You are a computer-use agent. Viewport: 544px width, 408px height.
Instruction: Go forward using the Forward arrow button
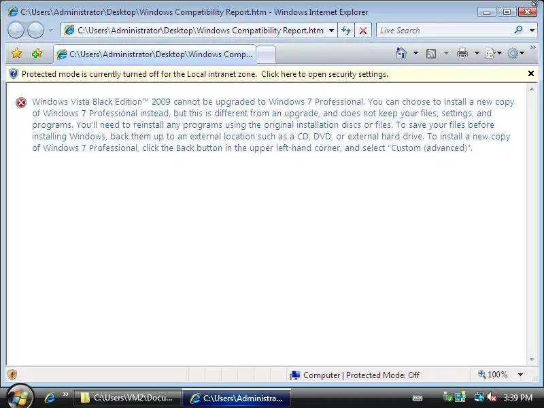click(36, 30)
